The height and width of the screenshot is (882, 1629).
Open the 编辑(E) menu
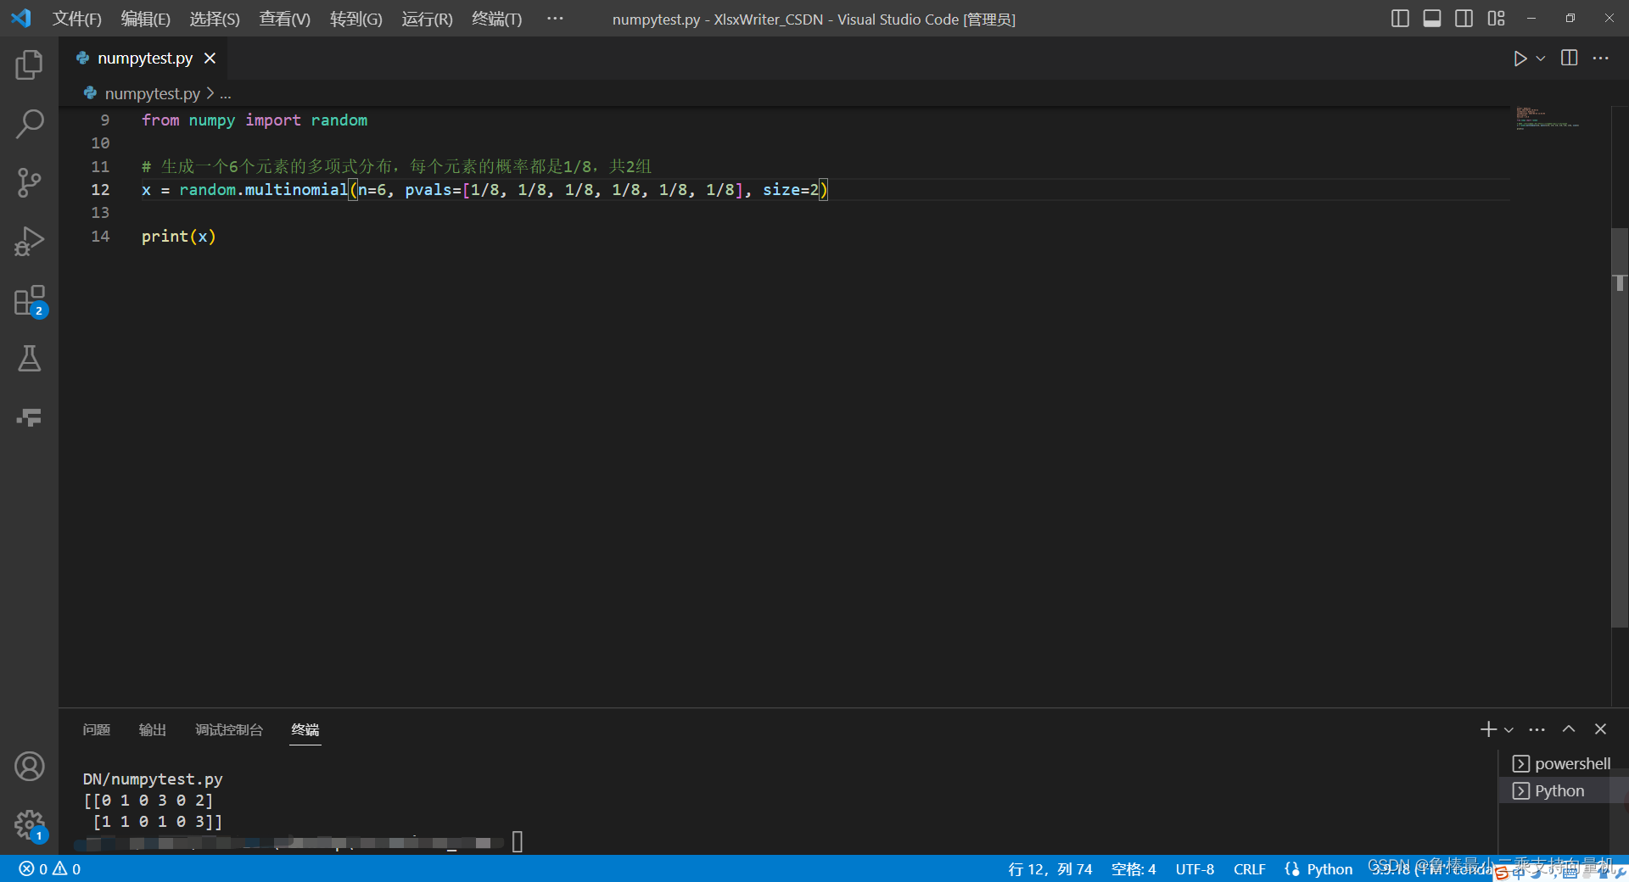click(145, 19)
